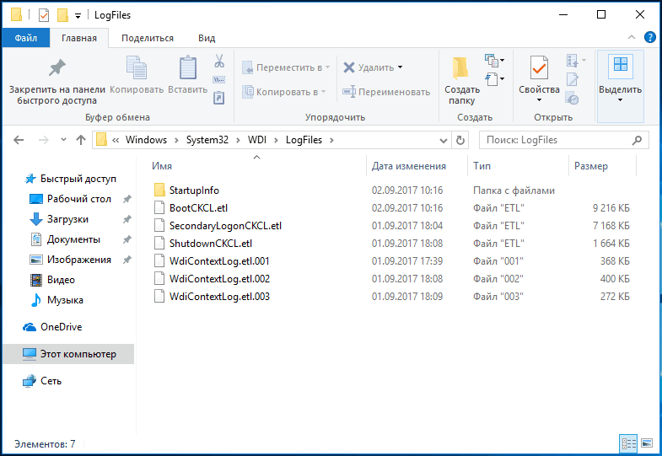The image size is (662, 456).
Task: Click the New item icon
Action: point(492,61)
